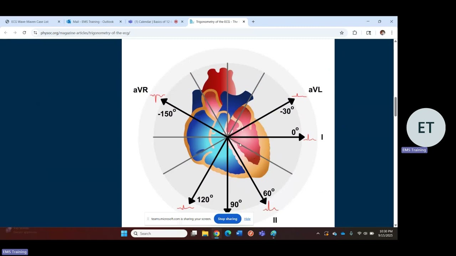
Task: Bookmark this page with the star icon
Action: point(342,33)
